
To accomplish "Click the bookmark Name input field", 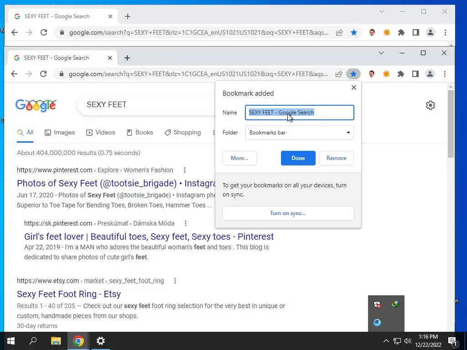I will [x=299, y=113].
